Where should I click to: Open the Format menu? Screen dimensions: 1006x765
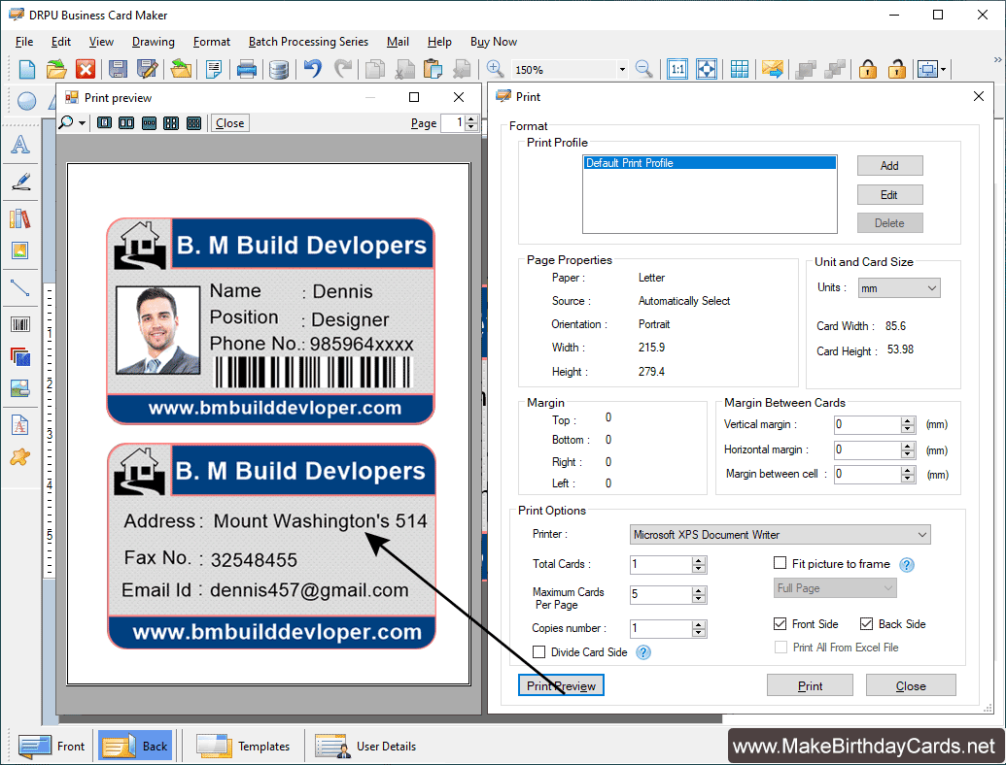tap(212, 42)
